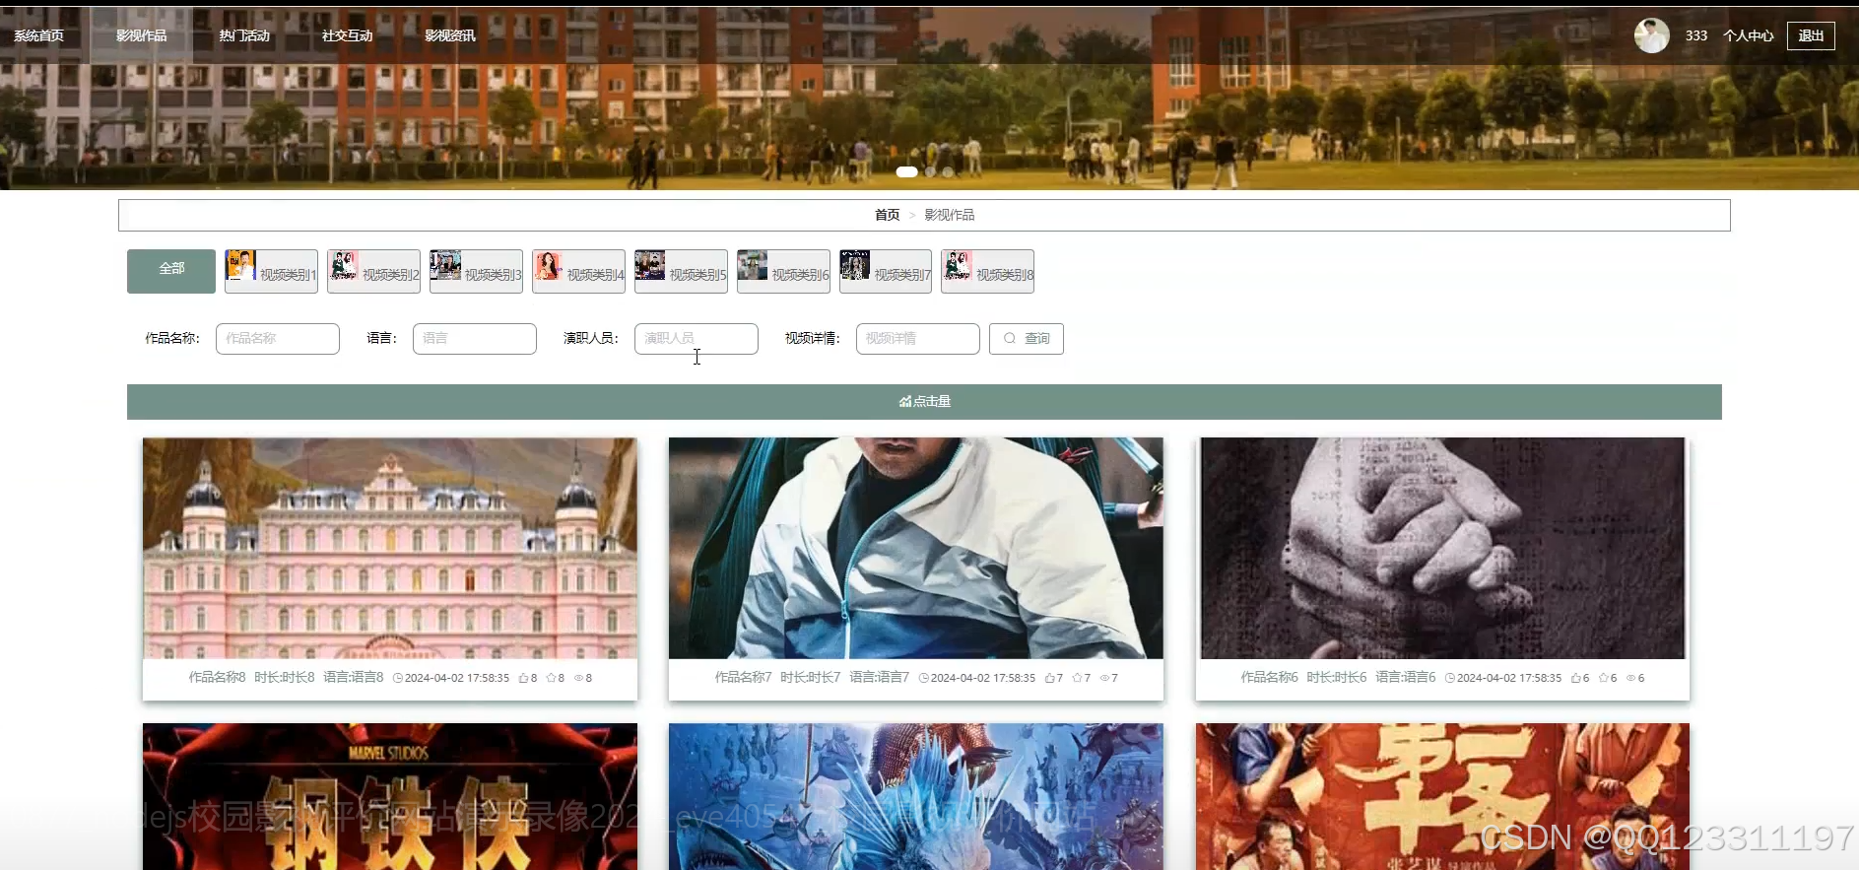Click the clock icon for 作品名称8
Image resolution: width=1859 pixels, height=870 pixels.
398,678
